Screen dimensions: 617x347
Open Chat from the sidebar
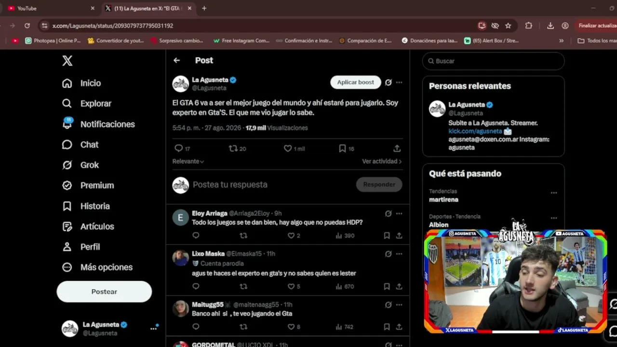tap(80, 145)
